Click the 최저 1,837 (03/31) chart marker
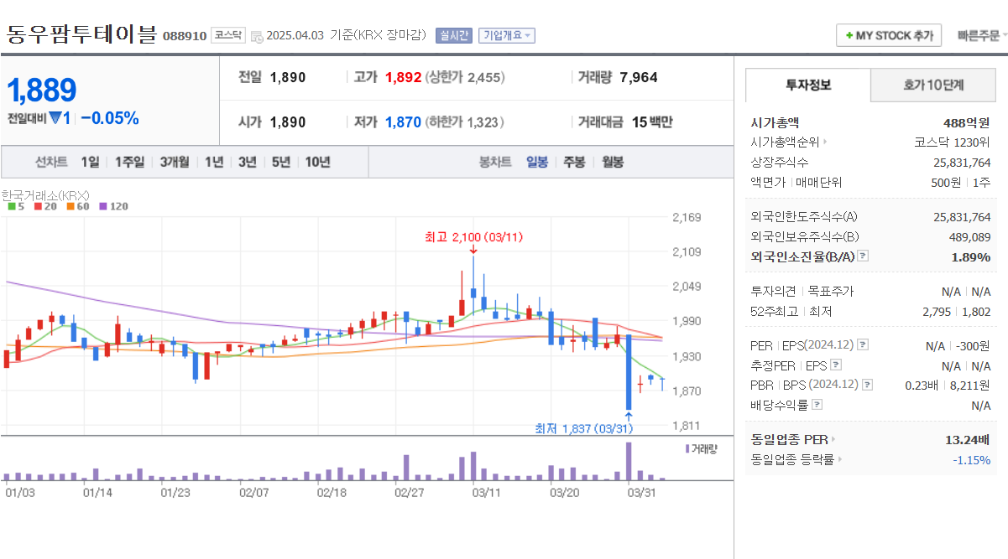The image size is (1008, 559). pyautogui.click(x=583, y=428)
